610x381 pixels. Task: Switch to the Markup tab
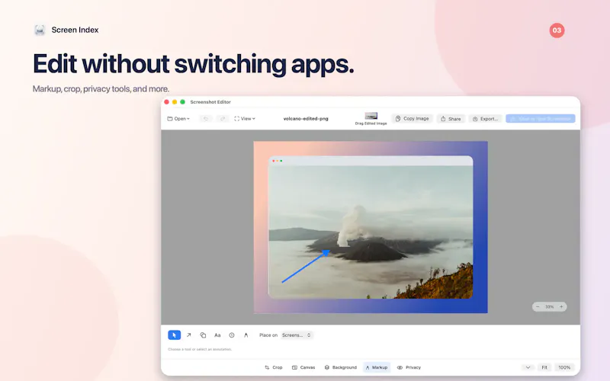pos(377,367)
